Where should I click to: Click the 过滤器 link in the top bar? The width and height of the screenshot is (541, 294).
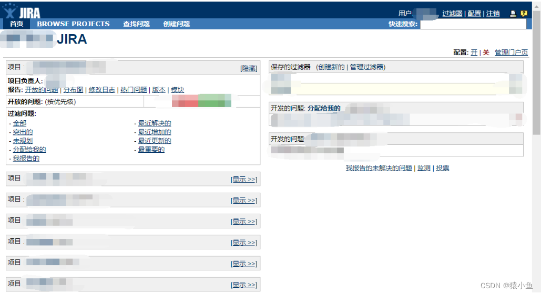[452, 14]
